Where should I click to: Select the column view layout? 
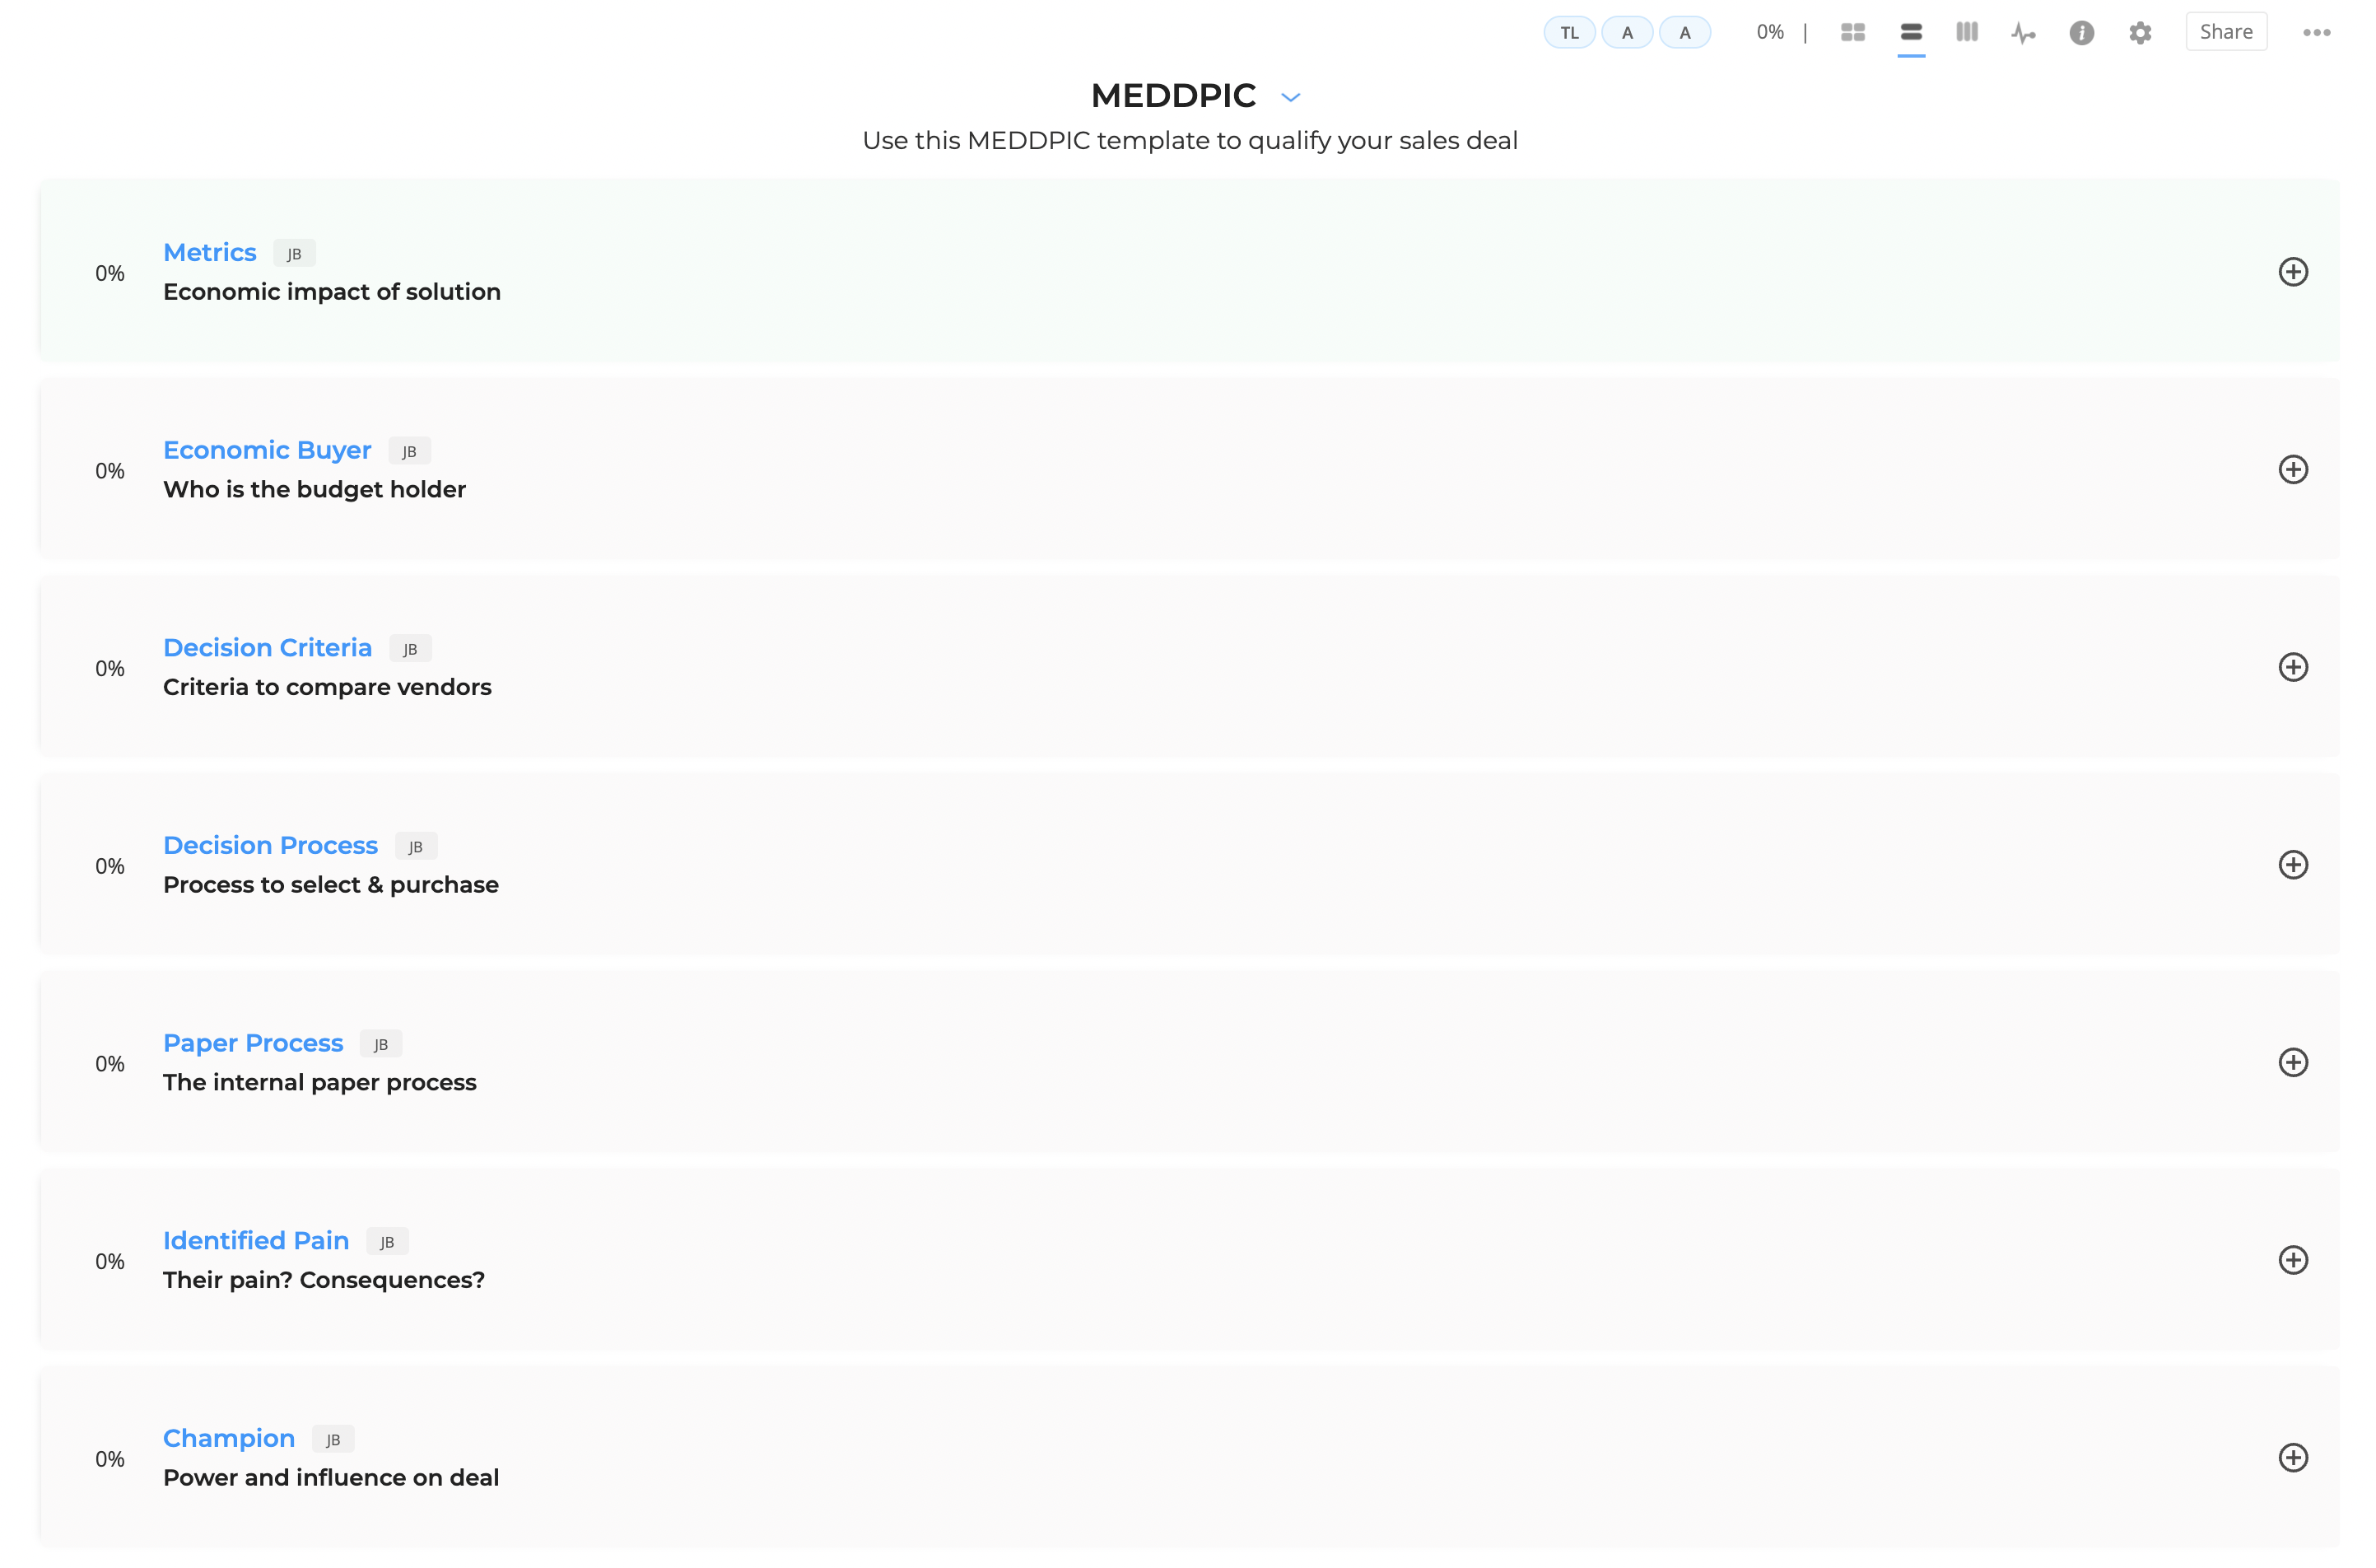tap(1965, 32)
